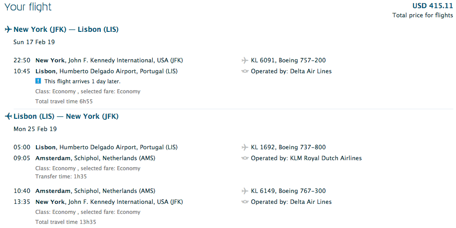Click the airplane icon beside New York — Lisbon heading
This screenshot has width=456, height=228.
(x=8, y=30)
